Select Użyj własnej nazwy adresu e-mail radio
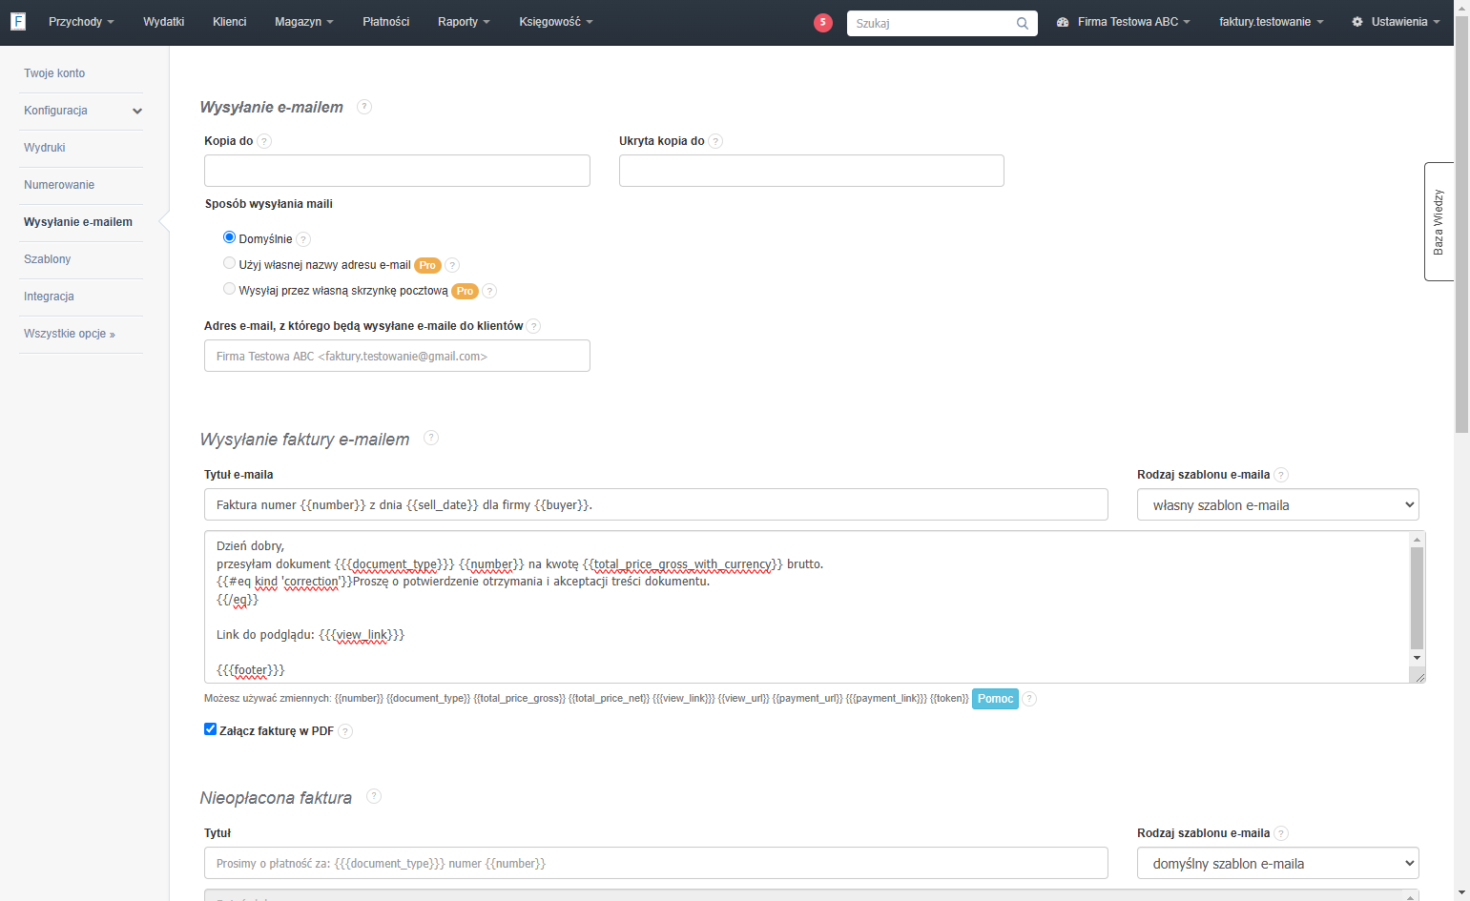 229,263
